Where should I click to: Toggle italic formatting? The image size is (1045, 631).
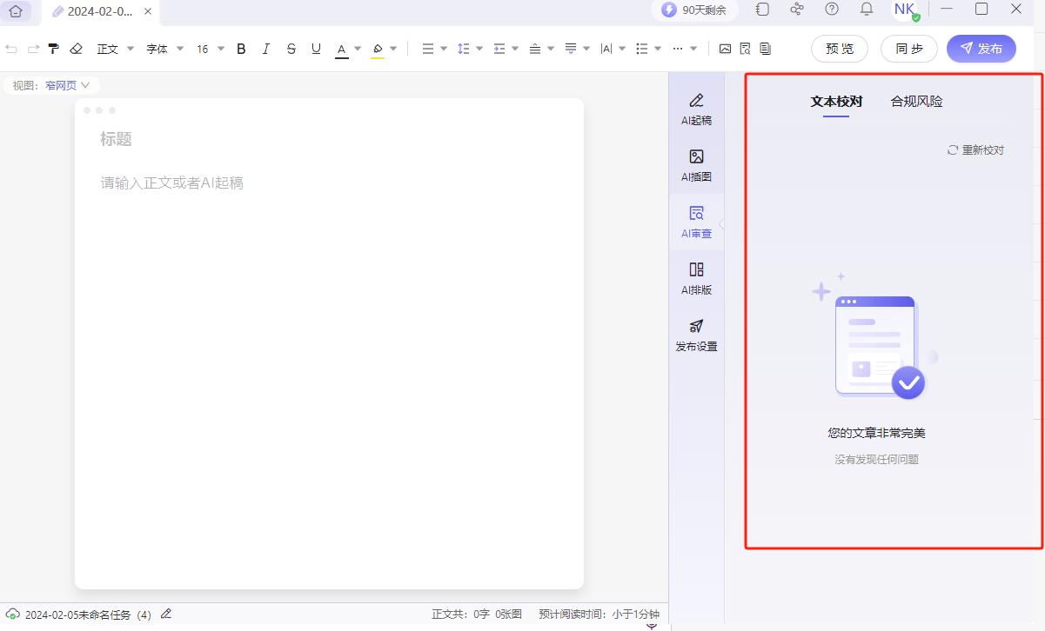pyautogui.click(x=266, y=49)
